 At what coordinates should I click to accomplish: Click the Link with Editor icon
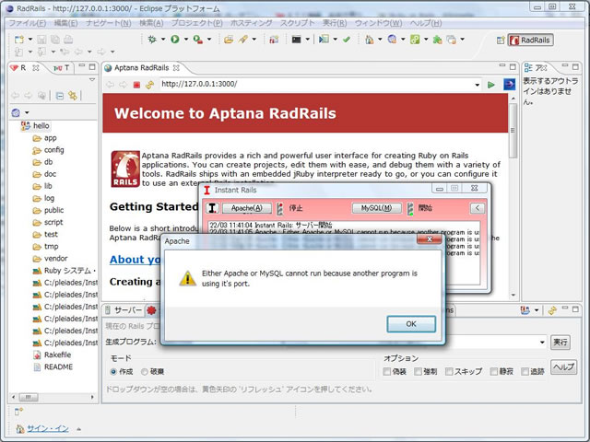click(x=73, y=95)
